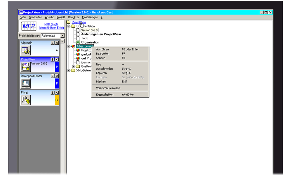Click the blue P swatch on ProjectView panel
Image resolution: width=292 pixels, height=175 pixels.
[57, 67]
